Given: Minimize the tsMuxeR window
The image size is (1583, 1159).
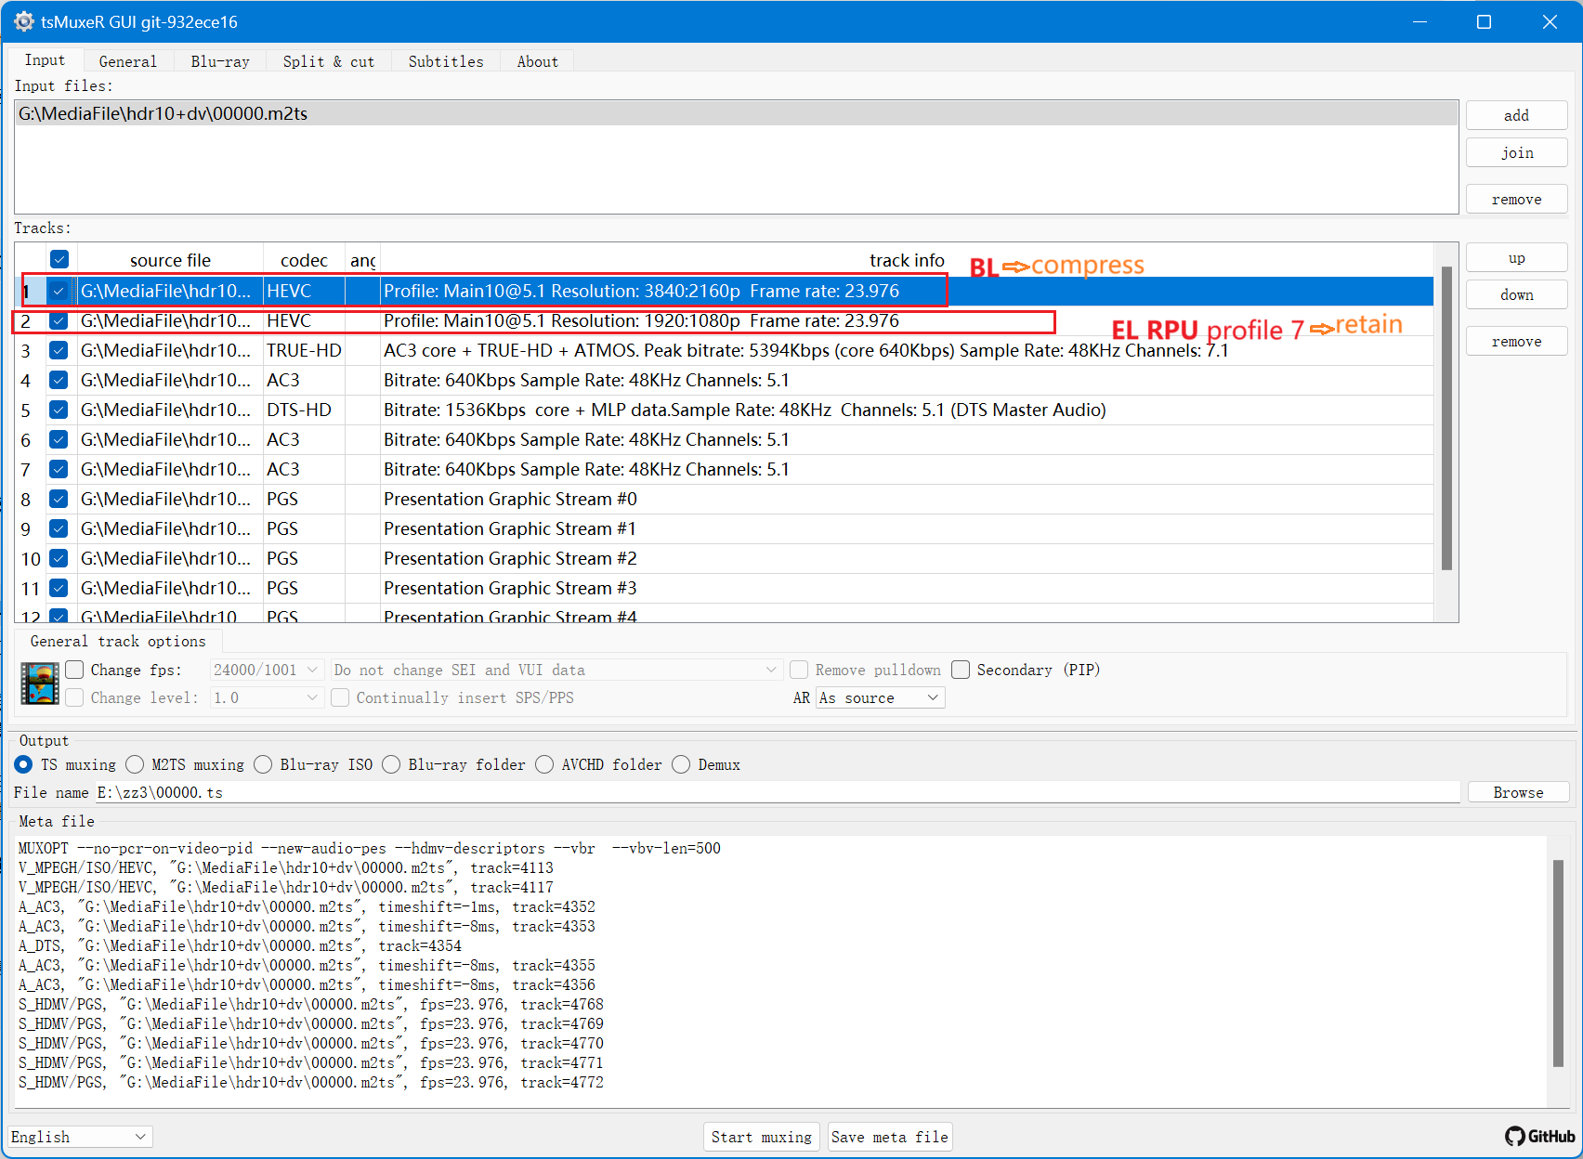Looking at the screenshot, I should click(1419, 21).
